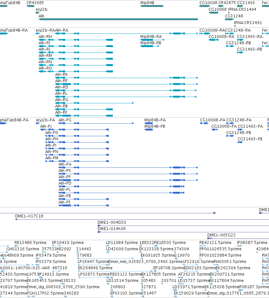Select the Alh-RL transcript label
Screen dimensions: 269x298
[x=61, y=94]
